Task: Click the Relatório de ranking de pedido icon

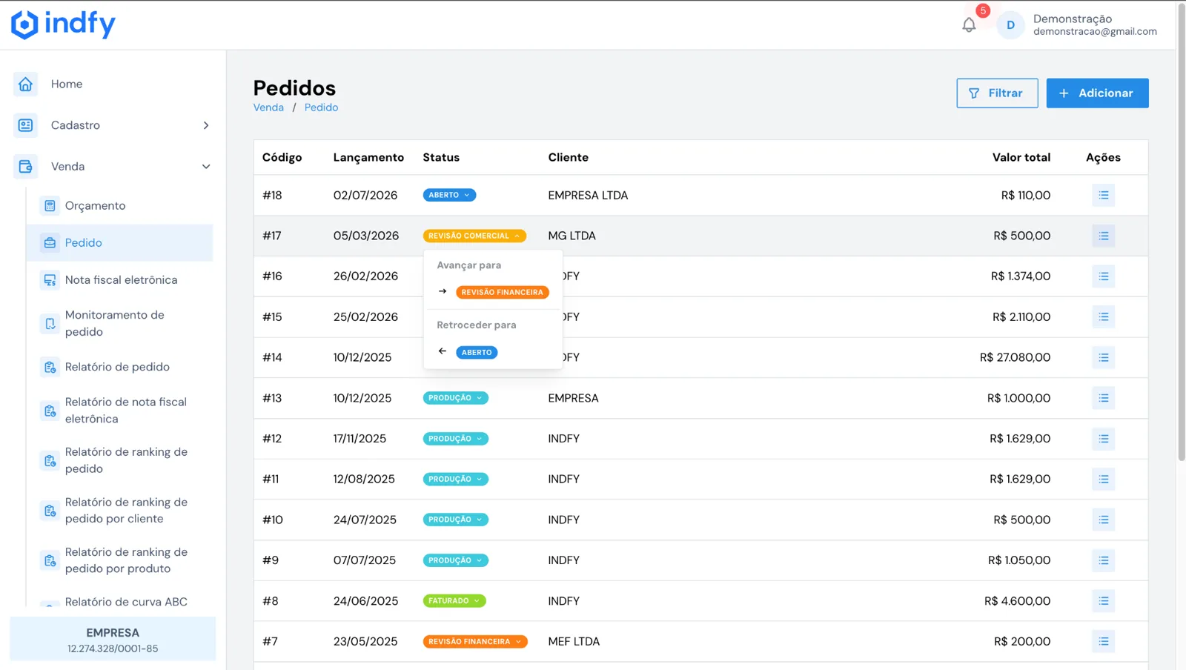Action: [x=50, y=460]
